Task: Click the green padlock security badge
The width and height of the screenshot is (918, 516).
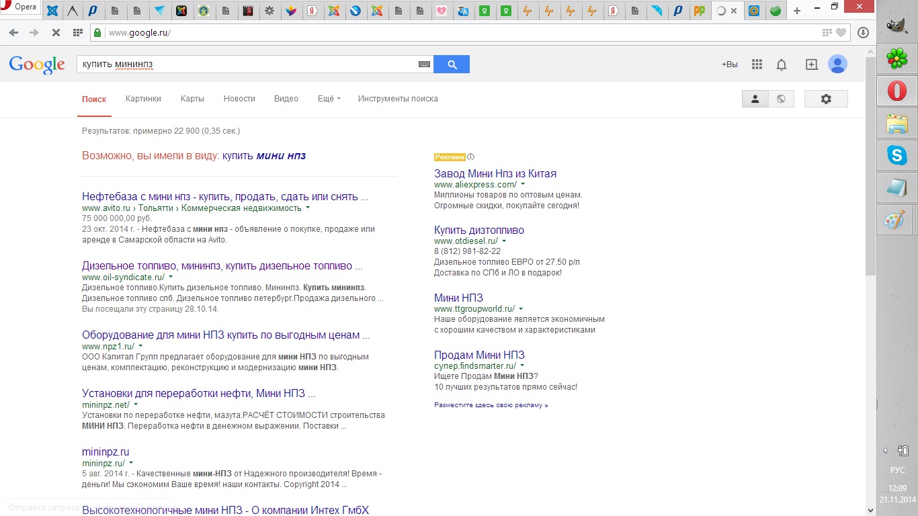Action: tap(97, 32)
